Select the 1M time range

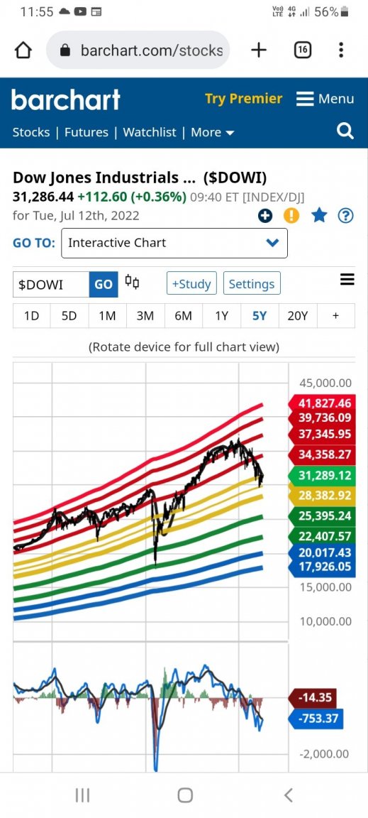click(x=107, y=315)
